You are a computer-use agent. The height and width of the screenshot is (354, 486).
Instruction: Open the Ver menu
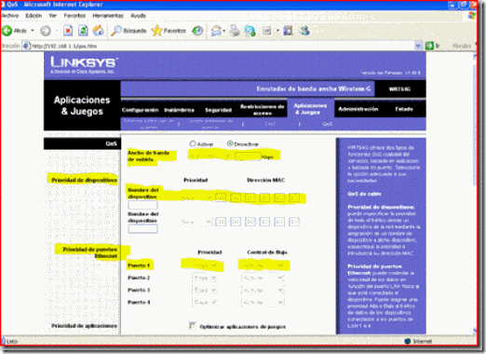pos(53,16)
